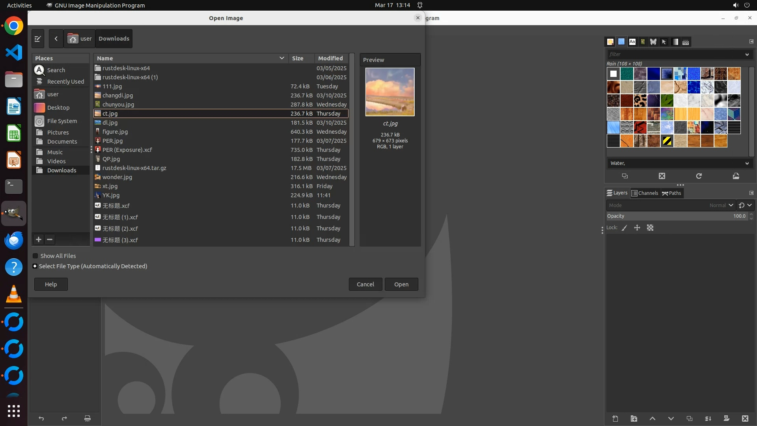Open the Water pattern tag dropdown

pyautogui.click(x=747, y=163)
